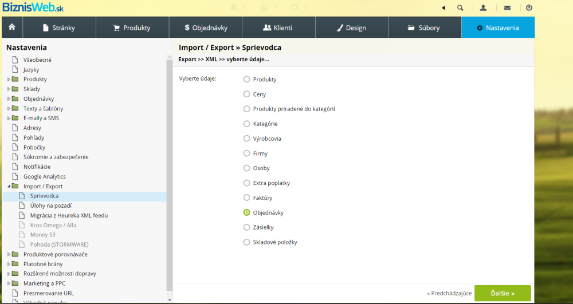Select the Produkty radio option
573x304 pixels.
point(246,79)
